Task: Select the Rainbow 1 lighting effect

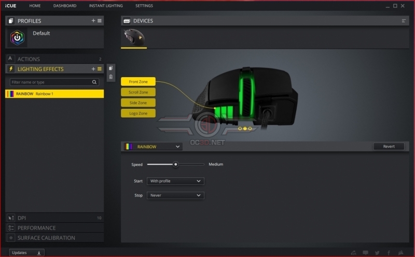Action: pos(54,94)
